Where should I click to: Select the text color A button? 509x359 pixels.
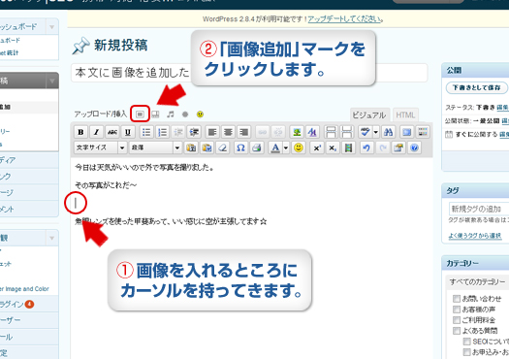click(x=275, y=147)
